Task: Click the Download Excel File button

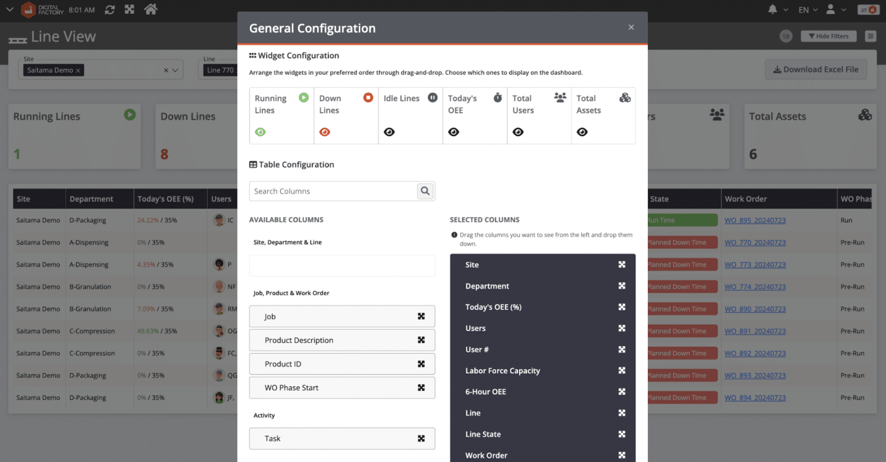Action: click(816, 69)
